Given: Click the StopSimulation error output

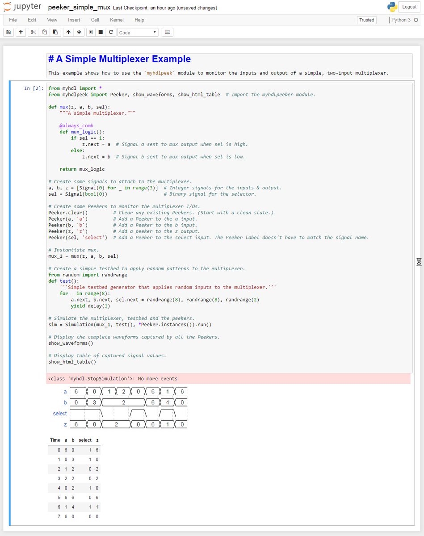Looking at the screenshot, I should [228, 379].
